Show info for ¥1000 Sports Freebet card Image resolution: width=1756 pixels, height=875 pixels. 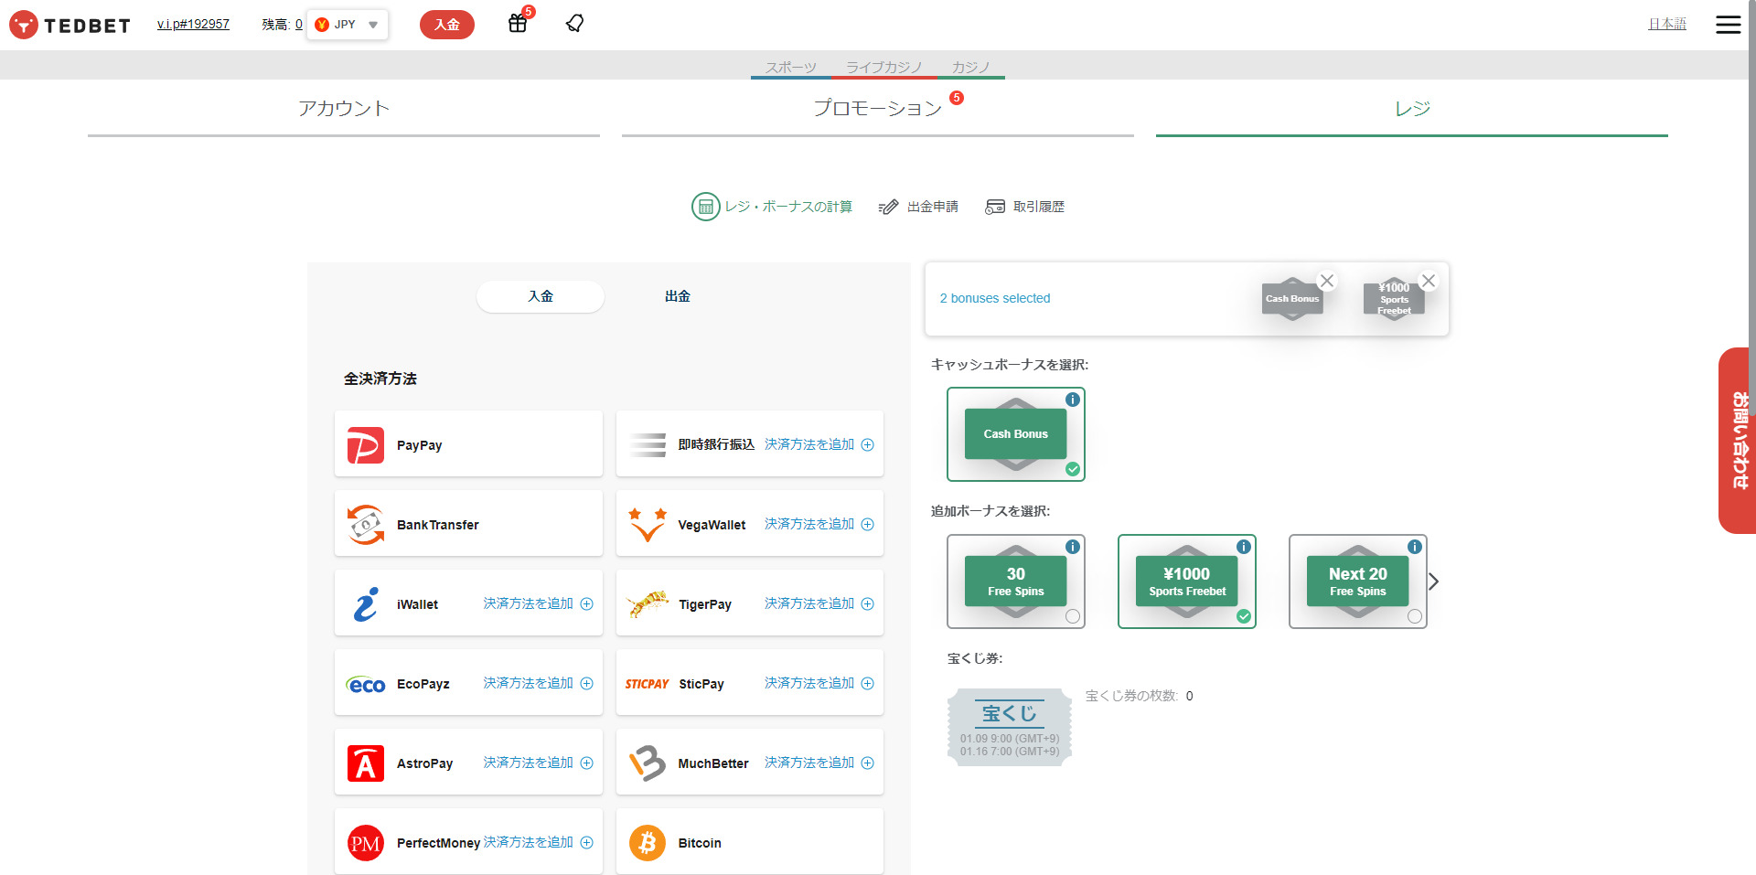point(1244,547)
